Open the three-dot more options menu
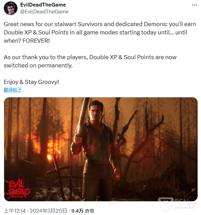 [x=194, y=5]
